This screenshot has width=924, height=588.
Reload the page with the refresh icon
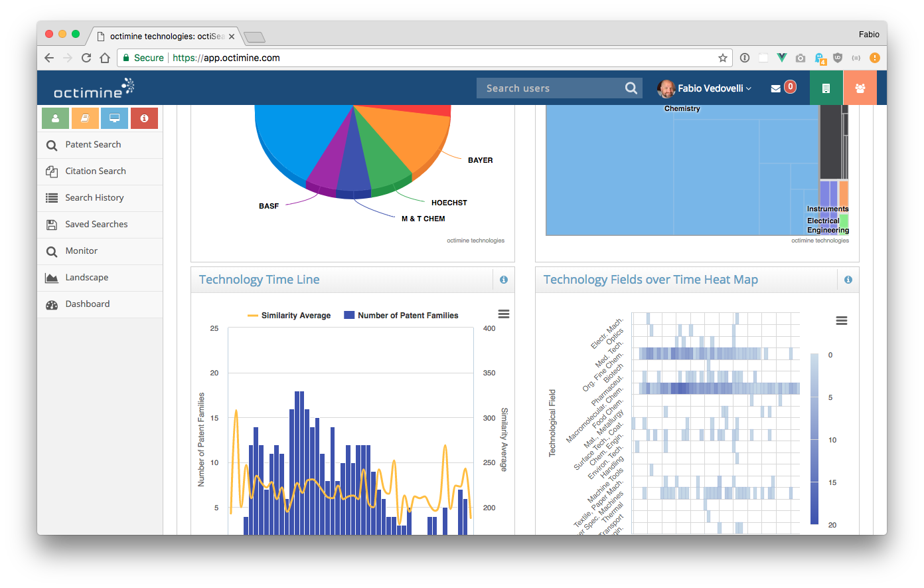pos(86,58)
